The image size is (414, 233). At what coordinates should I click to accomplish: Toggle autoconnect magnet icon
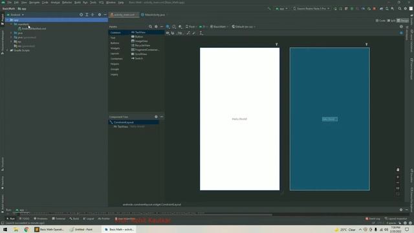coord(173,33)
